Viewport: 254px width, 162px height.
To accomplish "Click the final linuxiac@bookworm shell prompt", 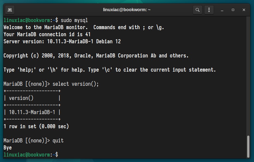I will click(31, 155).
